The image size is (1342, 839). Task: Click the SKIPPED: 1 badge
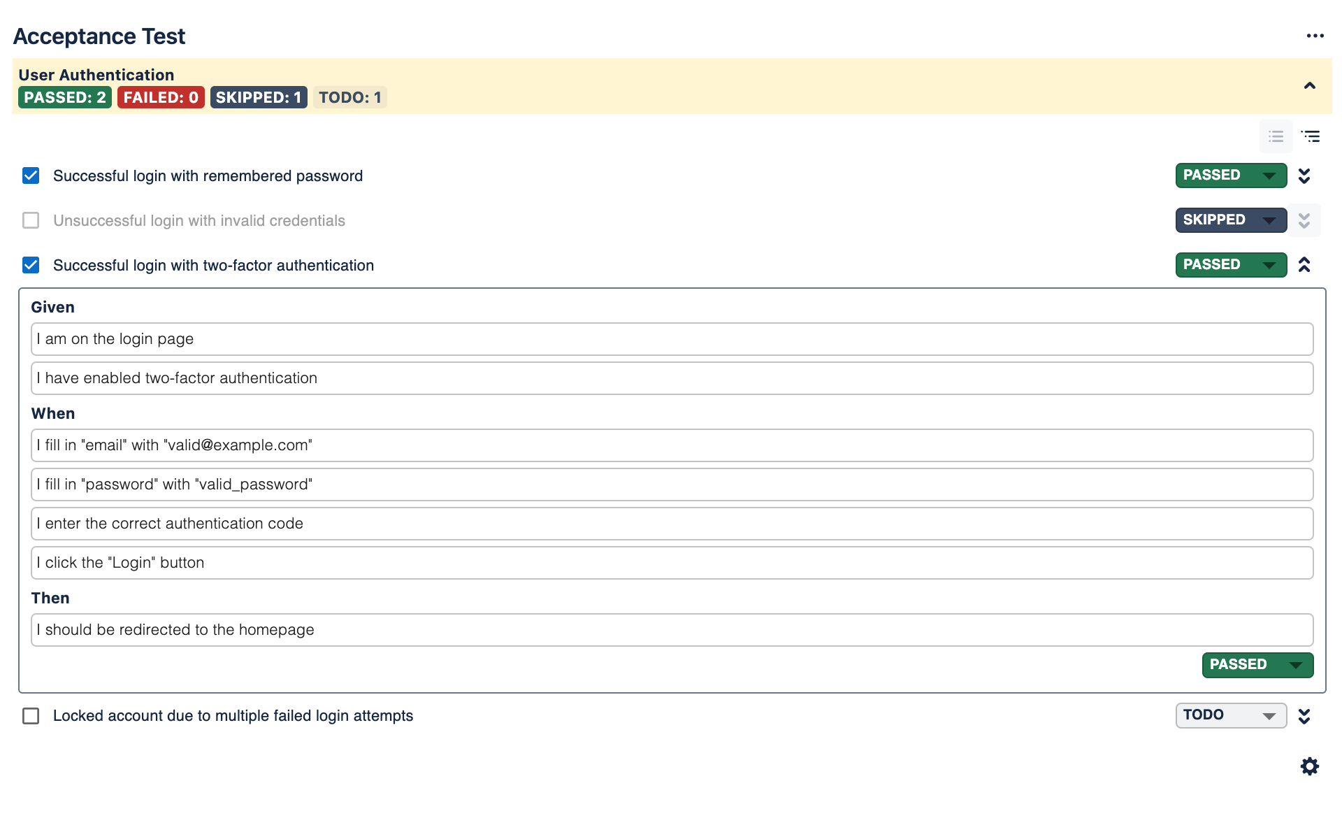pos(258,97)
